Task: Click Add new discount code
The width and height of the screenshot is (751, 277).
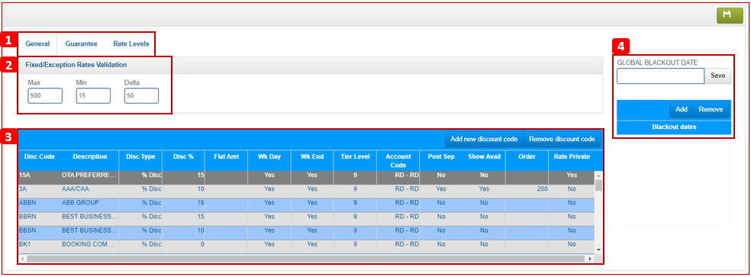Action: [x=484, y=139]
